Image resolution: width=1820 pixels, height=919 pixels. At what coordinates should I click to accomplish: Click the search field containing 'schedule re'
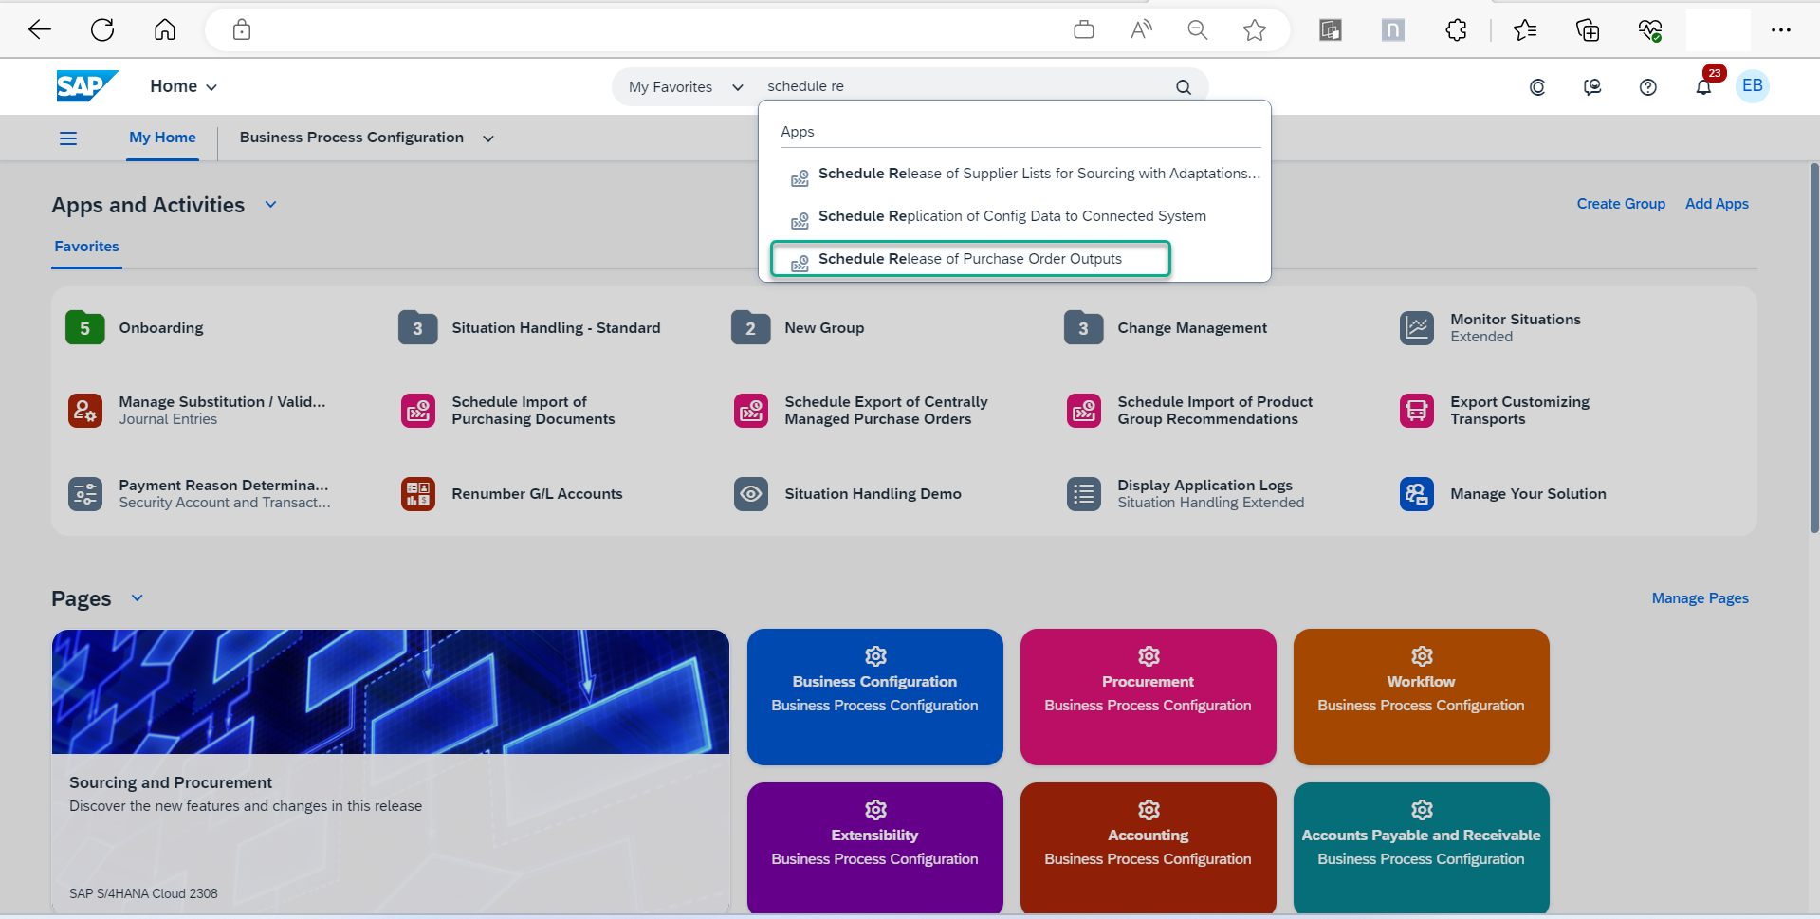click(963, 86)
